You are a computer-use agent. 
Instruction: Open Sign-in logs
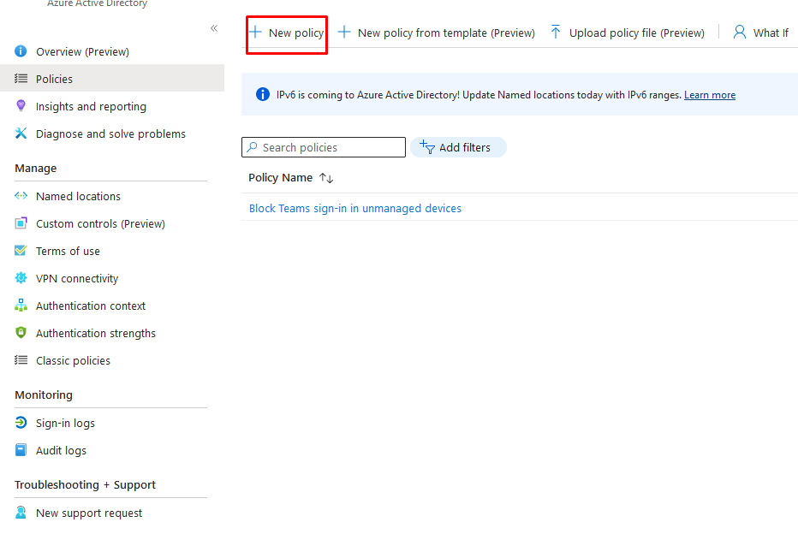[65, 423]
